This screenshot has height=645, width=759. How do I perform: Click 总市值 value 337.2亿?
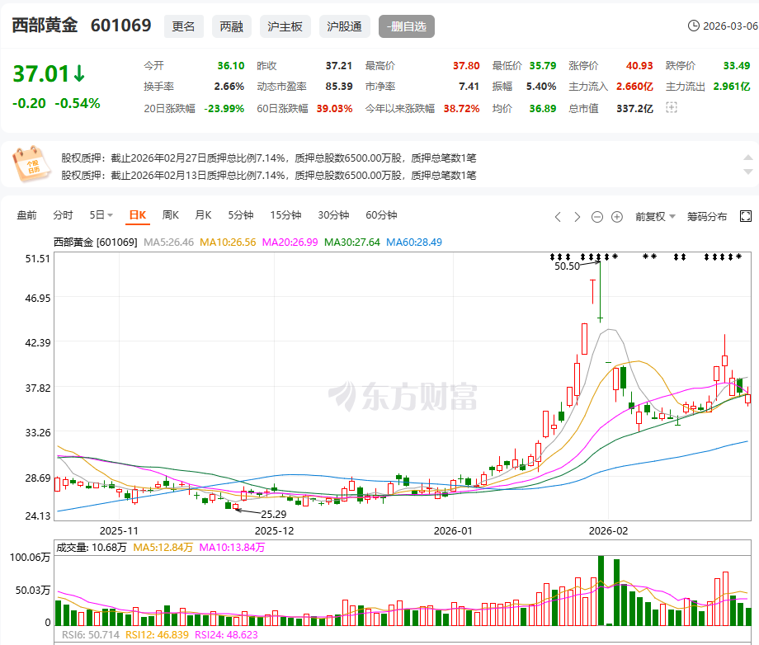(634, 108)
